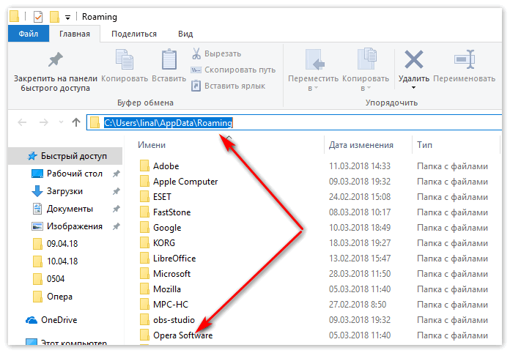
Task: Open the recent locations dropdown arrow
Action: pos(61,122)
